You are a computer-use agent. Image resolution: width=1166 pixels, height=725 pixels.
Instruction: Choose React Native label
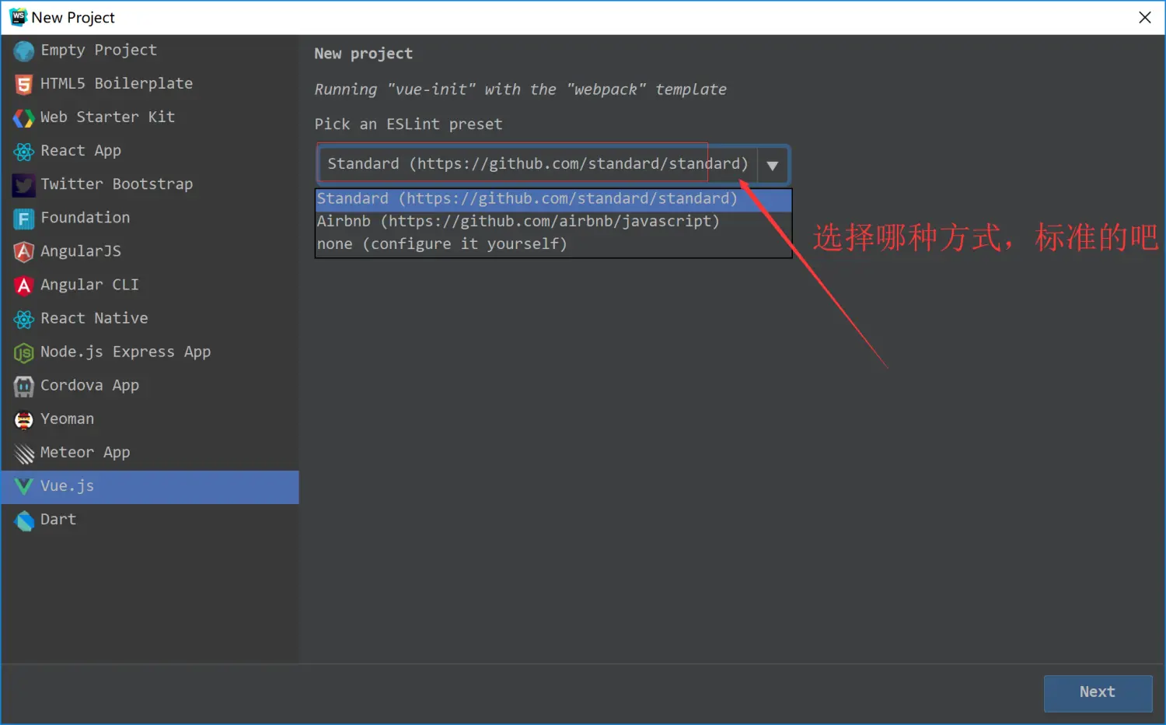[94, 317]
